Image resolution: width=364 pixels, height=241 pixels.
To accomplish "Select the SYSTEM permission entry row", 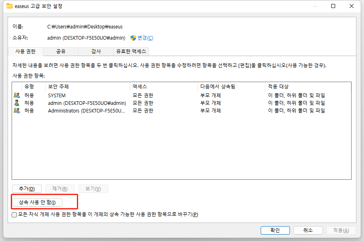I will pos(120,95).
